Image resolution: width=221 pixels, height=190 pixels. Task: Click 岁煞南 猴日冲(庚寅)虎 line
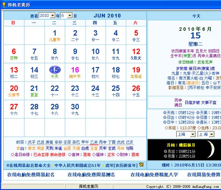tap(196, 69)
